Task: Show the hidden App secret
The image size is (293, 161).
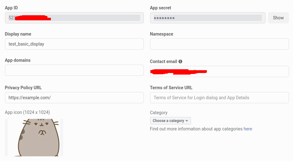Action: [x=278, y=18]
